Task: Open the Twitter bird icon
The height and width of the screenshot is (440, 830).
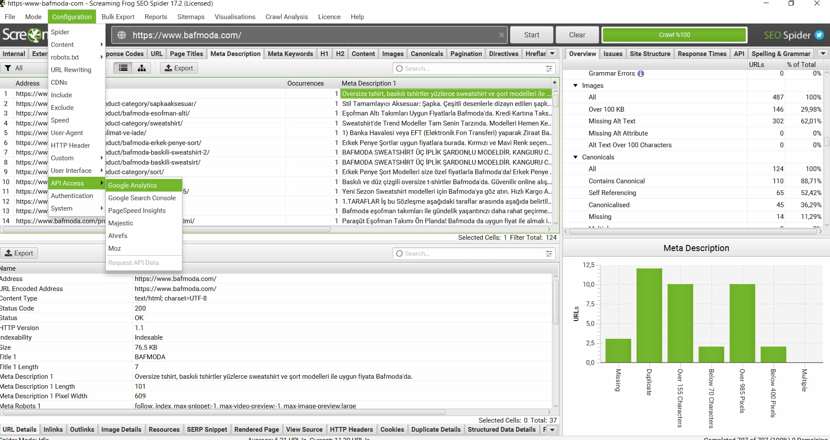Action: (x=819, y=35)
